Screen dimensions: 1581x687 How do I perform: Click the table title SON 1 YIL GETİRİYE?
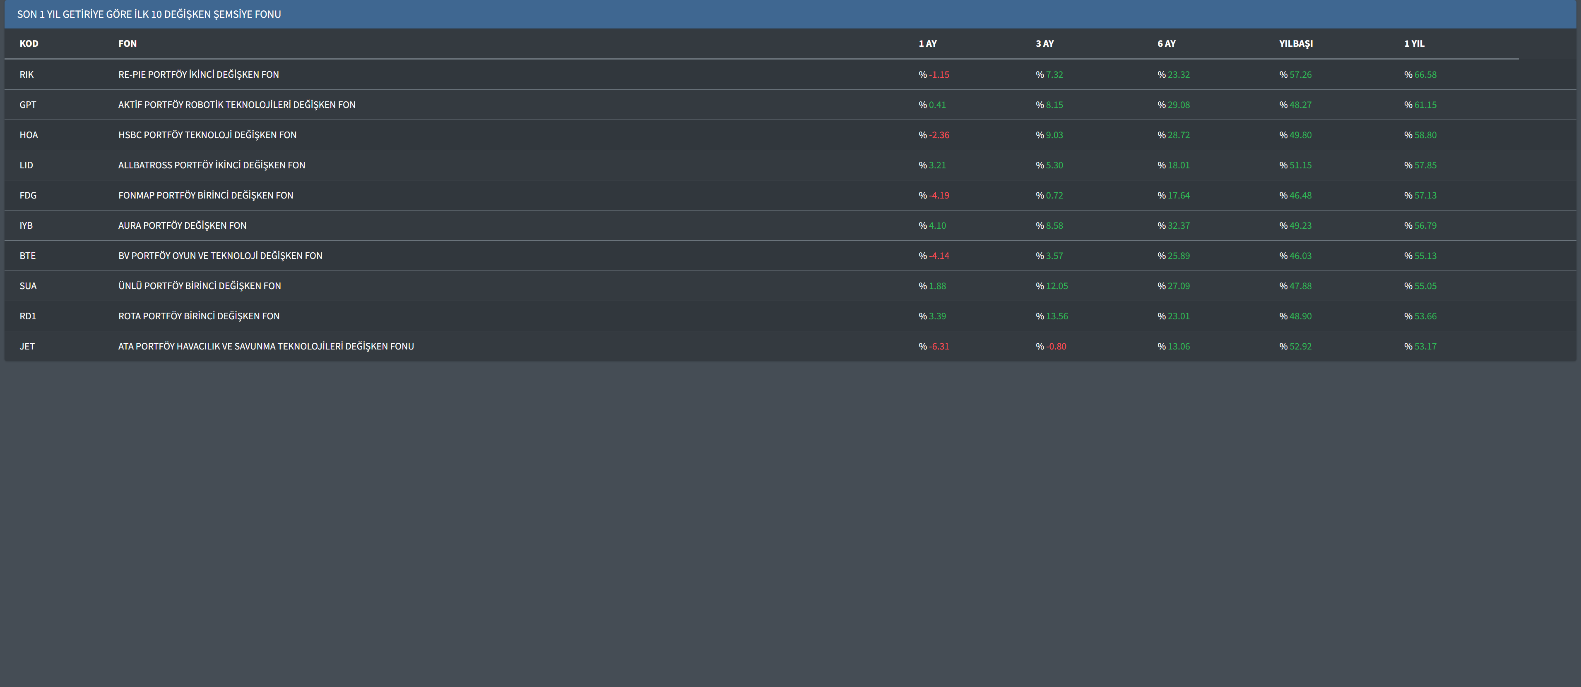(149, 14)
